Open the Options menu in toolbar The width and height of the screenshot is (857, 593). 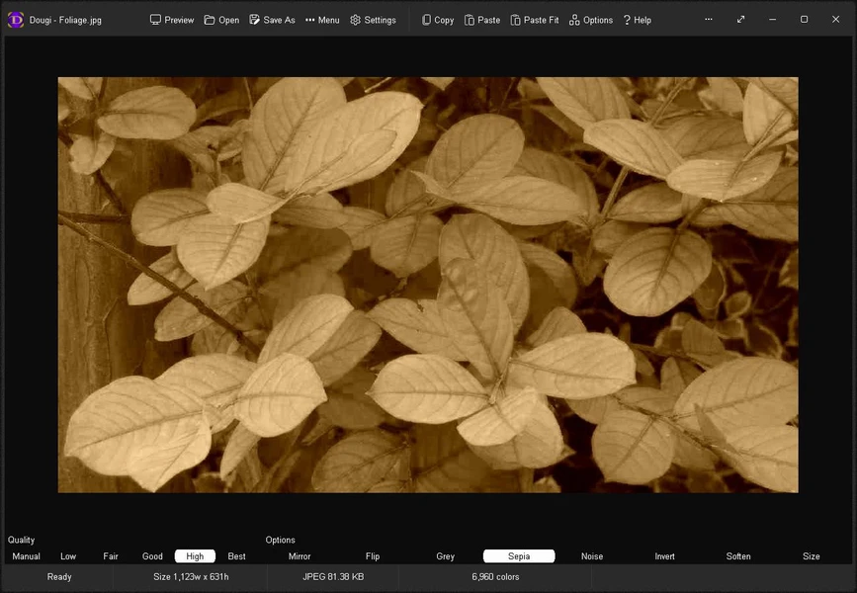pyautogui.click(x=574, y=20)
